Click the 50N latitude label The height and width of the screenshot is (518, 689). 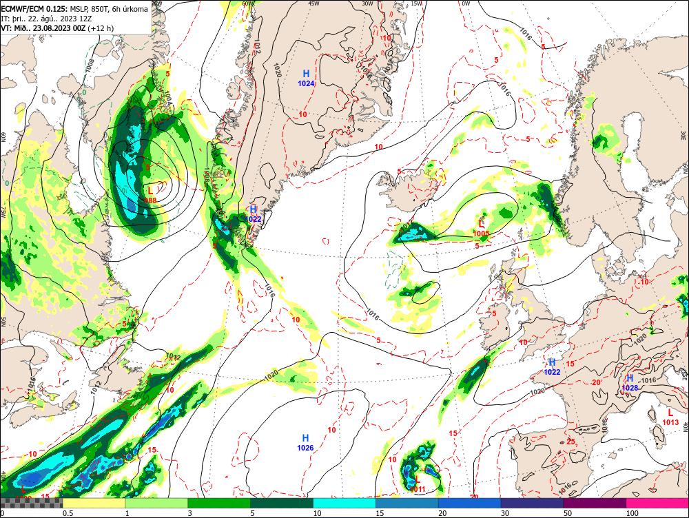3,321
